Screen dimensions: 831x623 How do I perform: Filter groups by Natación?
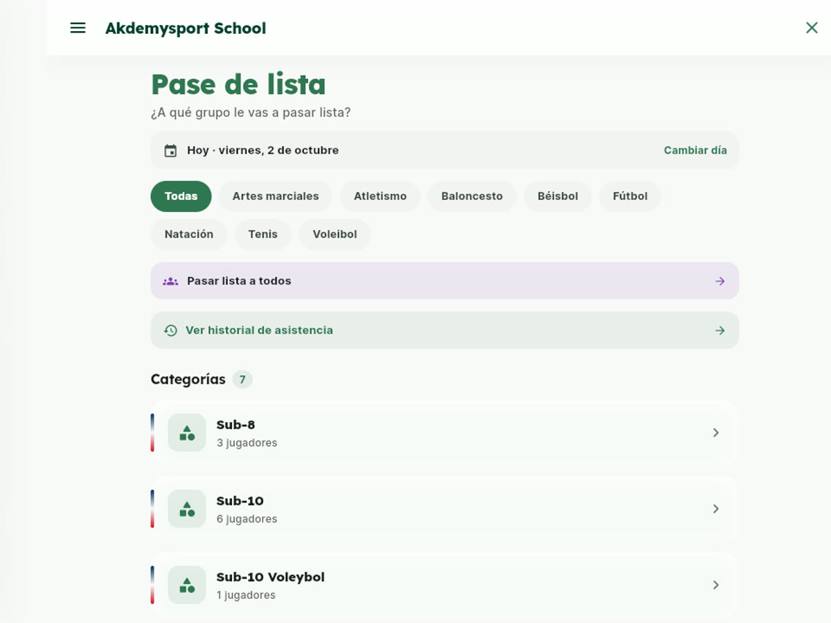tap(189, 234)
